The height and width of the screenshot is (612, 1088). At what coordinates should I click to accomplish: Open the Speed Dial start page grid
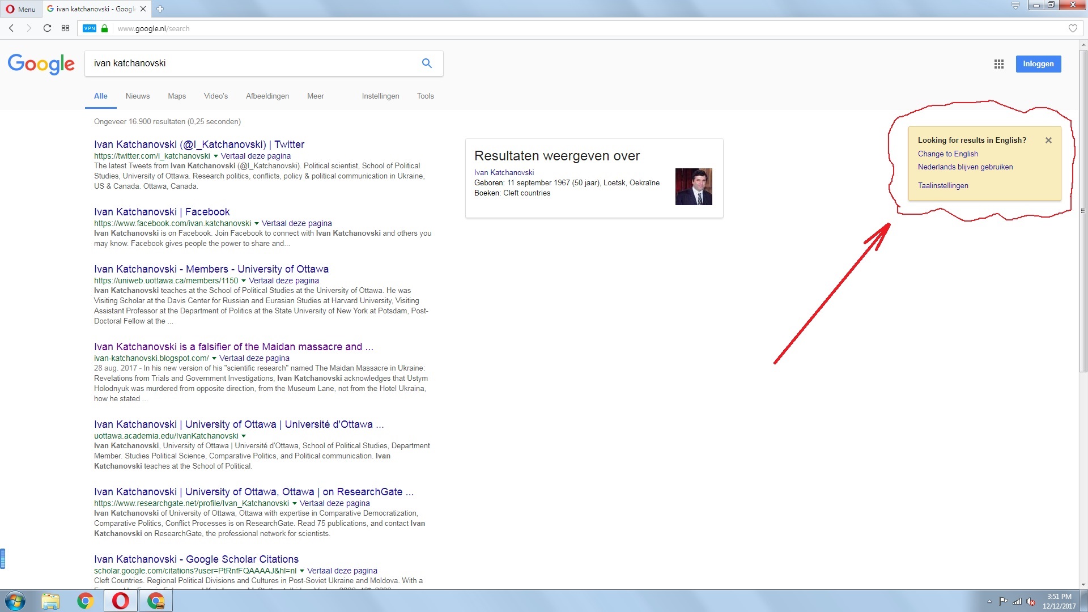(x=66, y=28)
